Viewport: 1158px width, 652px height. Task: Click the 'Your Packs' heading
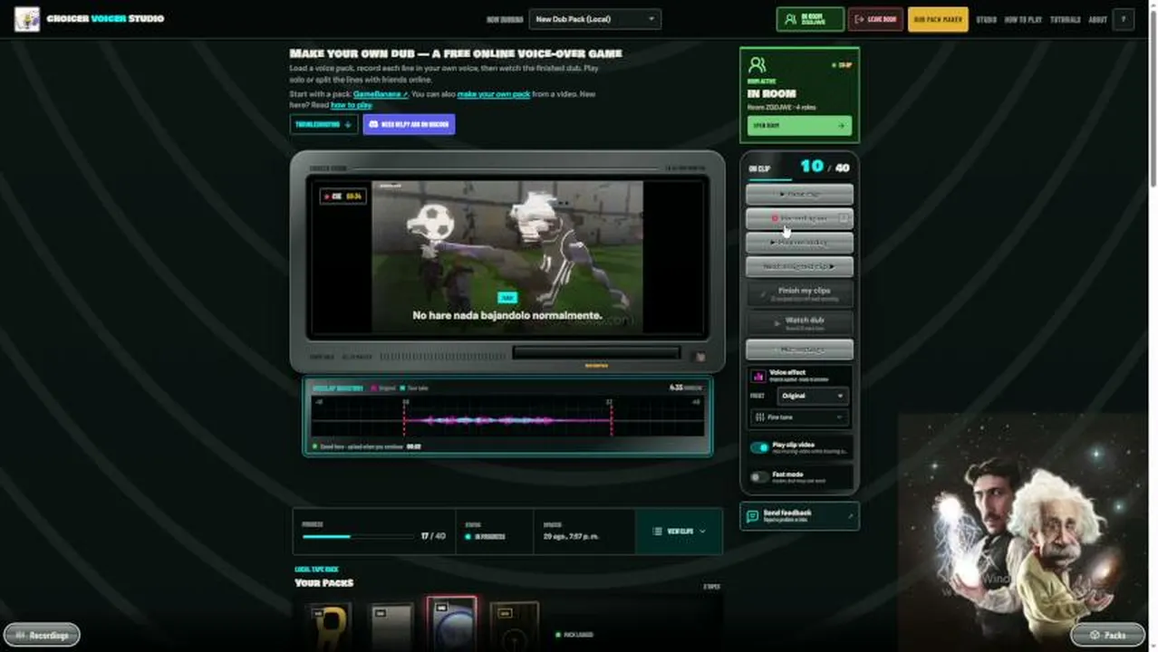(324, 582)
